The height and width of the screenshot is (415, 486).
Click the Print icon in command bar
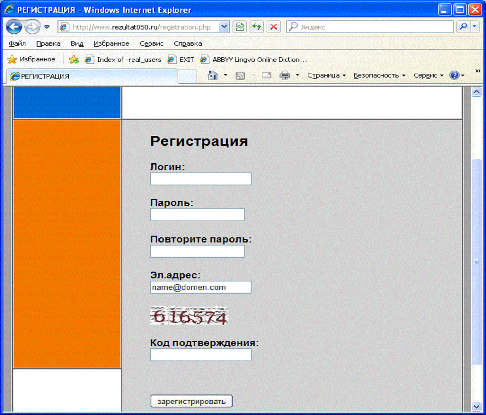[x=284, y=75]
